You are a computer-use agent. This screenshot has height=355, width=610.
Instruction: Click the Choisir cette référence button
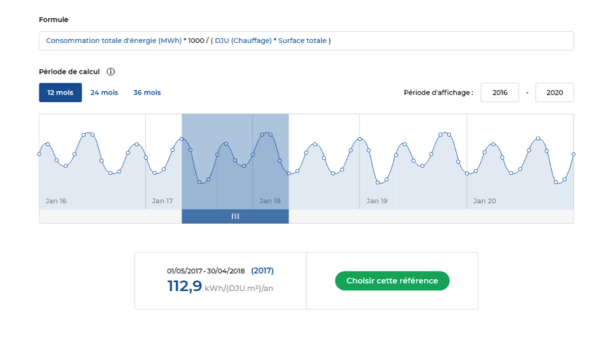(391, 281)
